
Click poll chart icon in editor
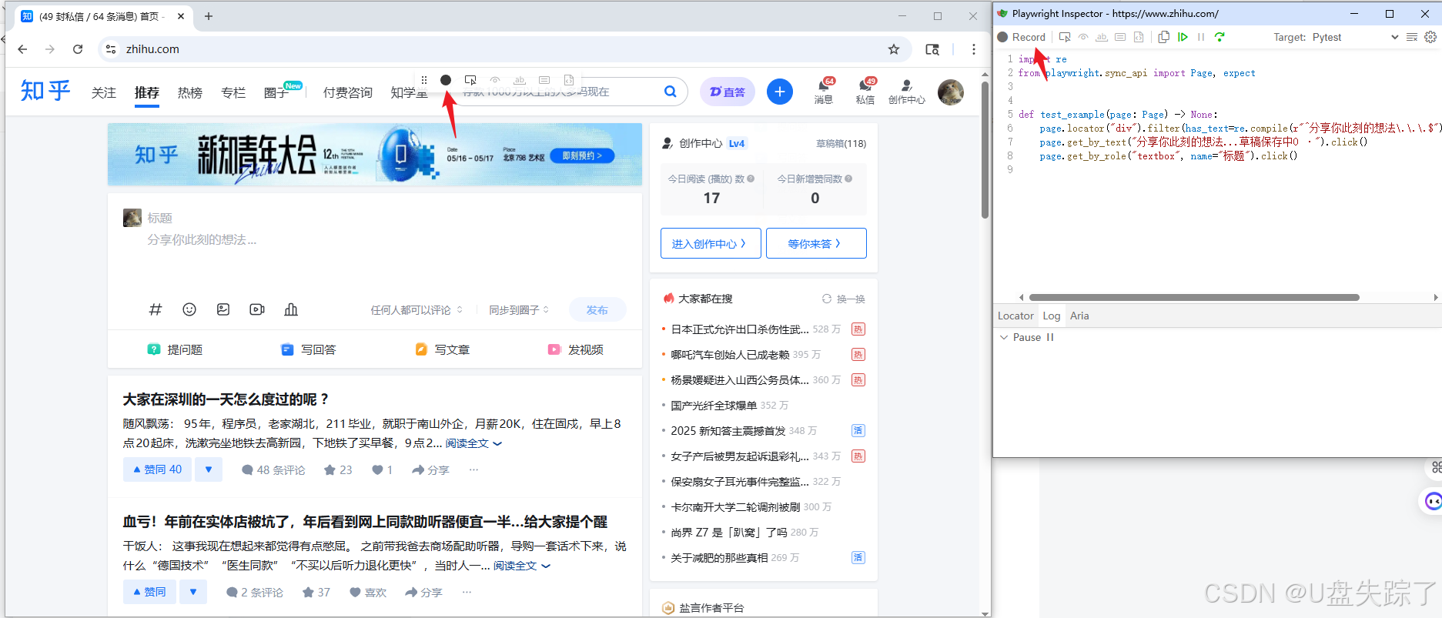[291, 309]
